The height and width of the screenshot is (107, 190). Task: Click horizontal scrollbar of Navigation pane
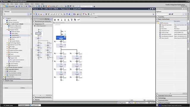point(43,95)
